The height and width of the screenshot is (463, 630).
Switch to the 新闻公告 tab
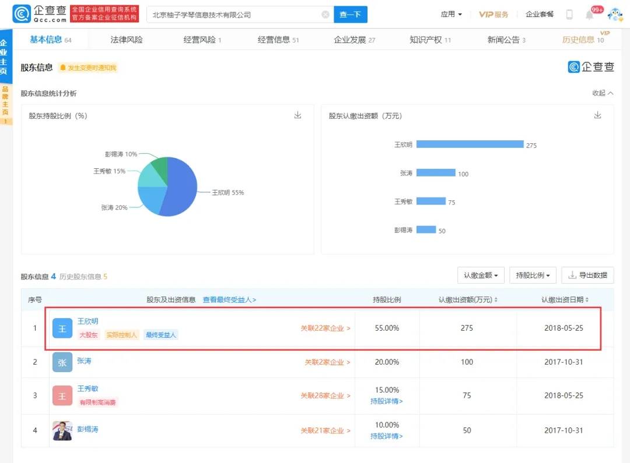(x=506, y=40)
